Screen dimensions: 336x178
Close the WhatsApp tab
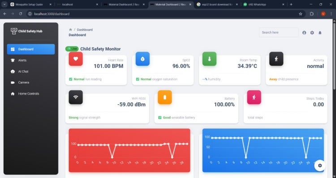(x=283, y=4)
